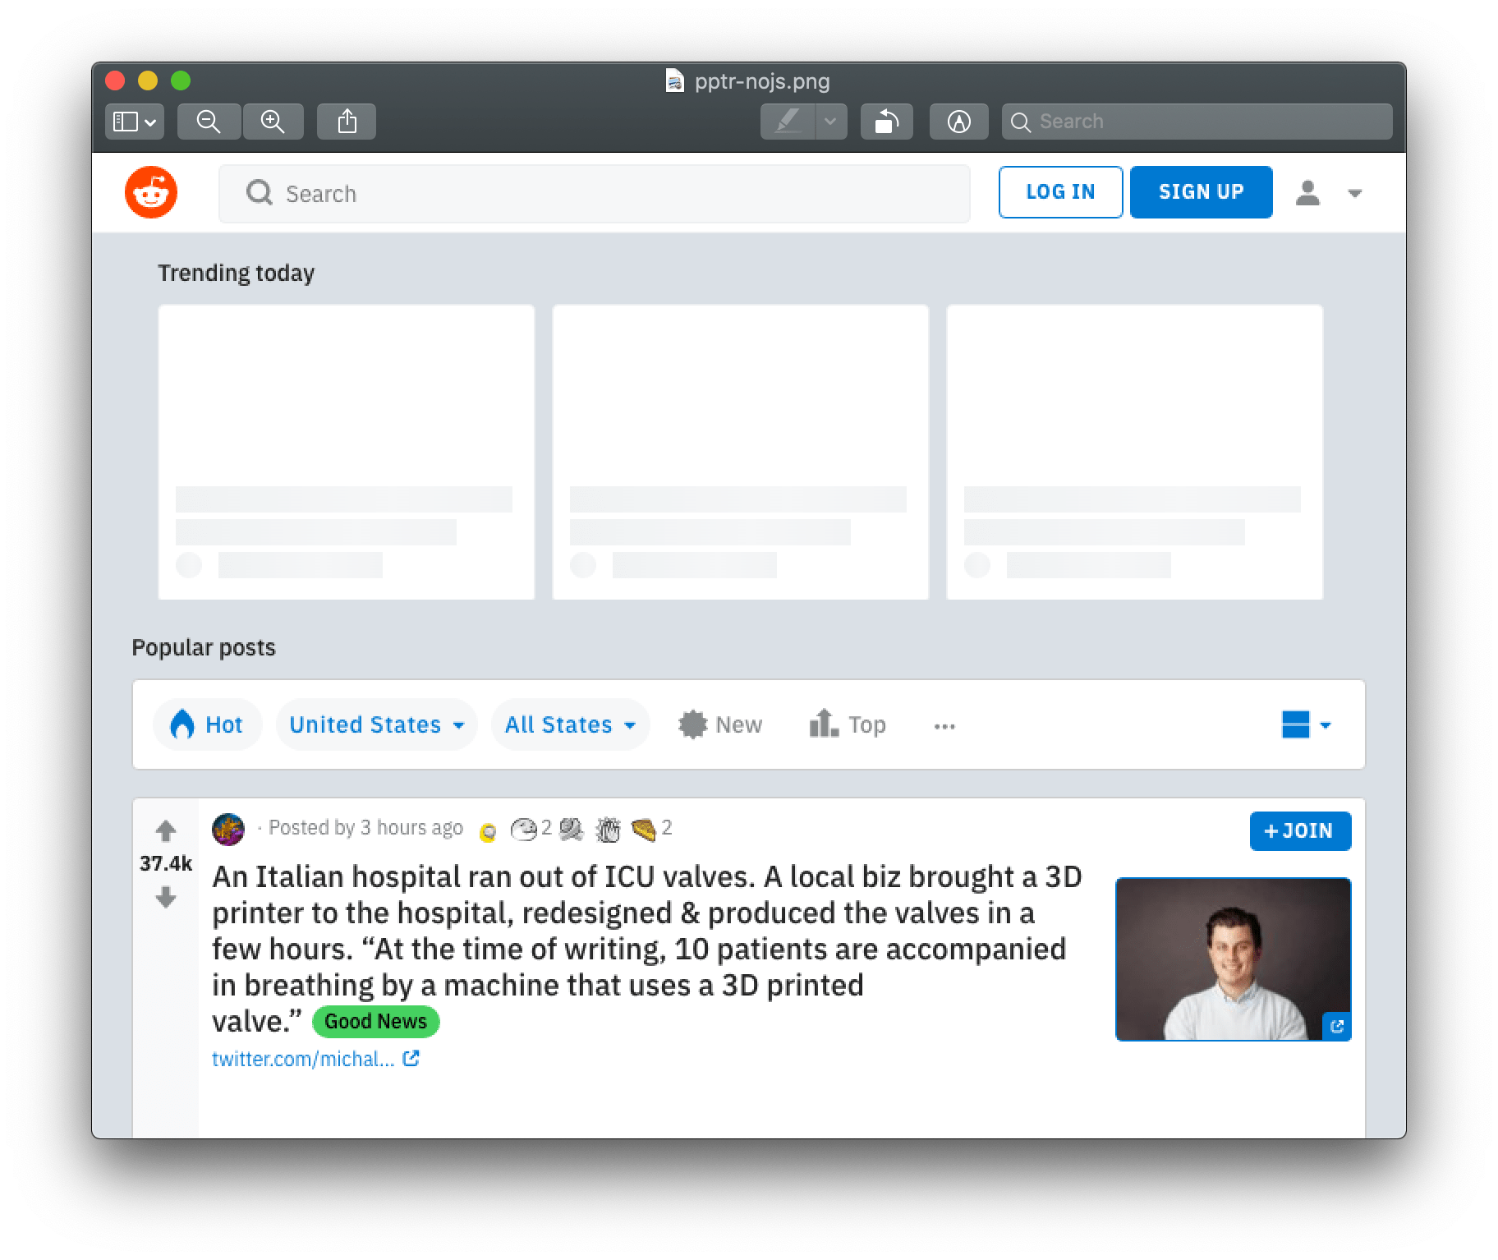The width and height of the screenshot is (1498, 1260).
Task: Click the external link badge on thumbnail
Action: (x=1337, y=1026)
